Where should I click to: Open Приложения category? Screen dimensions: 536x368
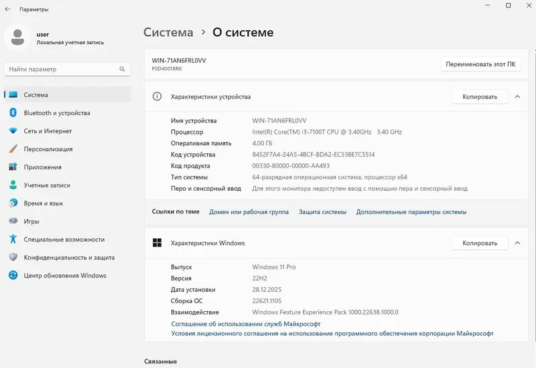[68, 167]
